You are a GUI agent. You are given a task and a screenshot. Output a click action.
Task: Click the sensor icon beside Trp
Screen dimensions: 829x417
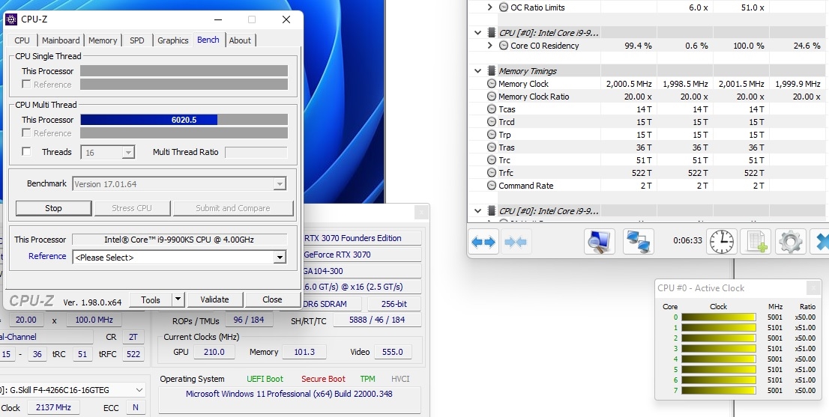click(491, 135)
